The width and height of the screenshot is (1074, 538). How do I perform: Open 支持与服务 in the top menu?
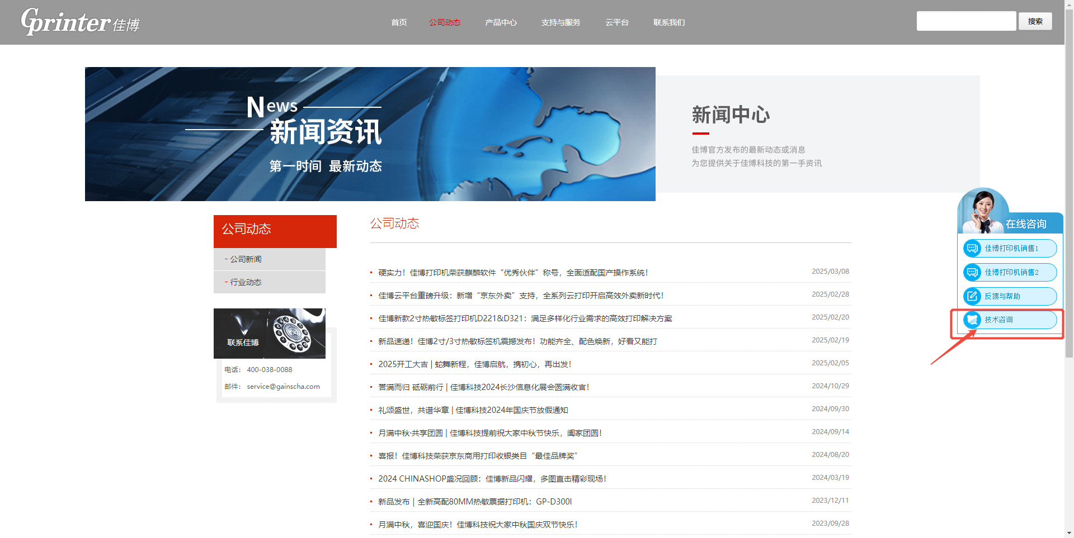[560, 22]
